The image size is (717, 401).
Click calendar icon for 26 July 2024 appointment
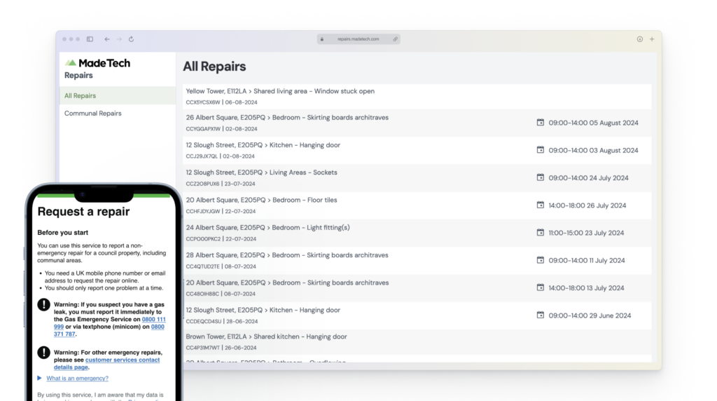[541, 205]
